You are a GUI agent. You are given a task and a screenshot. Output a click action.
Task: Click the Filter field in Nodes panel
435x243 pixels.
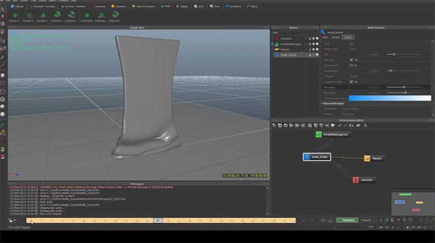point(299,33)
